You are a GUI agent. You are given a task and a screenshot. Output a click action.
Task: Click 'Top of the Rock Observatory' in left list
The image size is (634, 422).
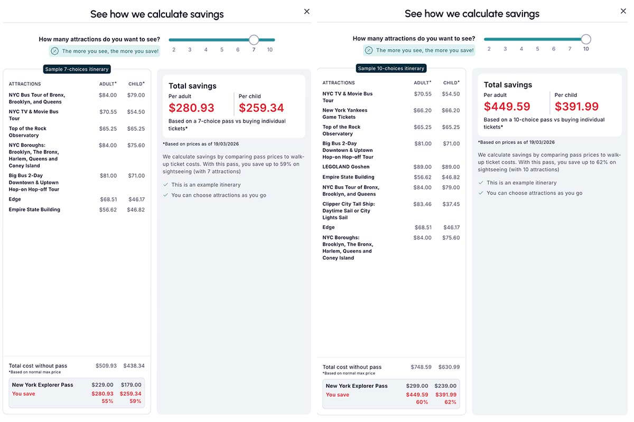pyautogui.click(x=27, y=131)
